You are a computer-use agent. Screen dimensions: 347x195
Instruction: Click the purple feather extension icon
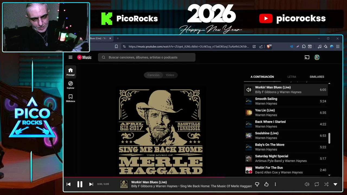298,47
